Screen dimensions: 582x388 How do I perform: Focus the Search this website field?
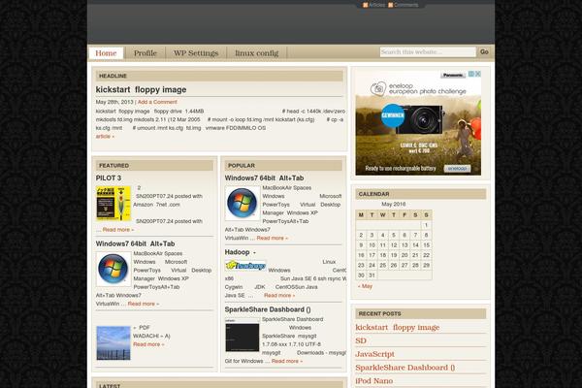click(x=428, y=52)
